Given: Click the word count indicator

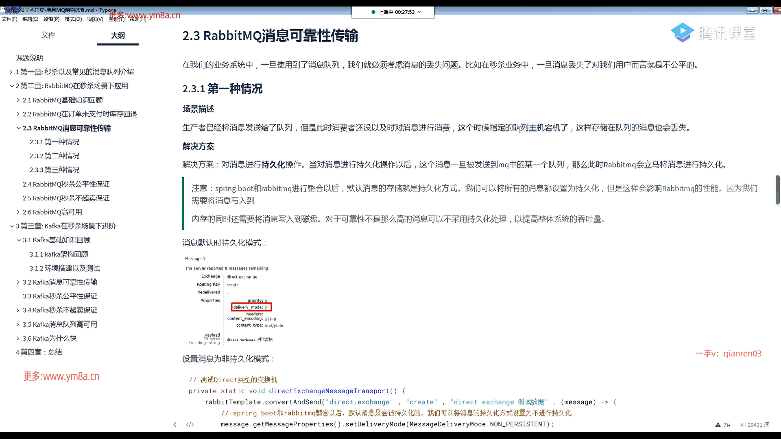Looking at the screenshot, I should tap(755, 425).
